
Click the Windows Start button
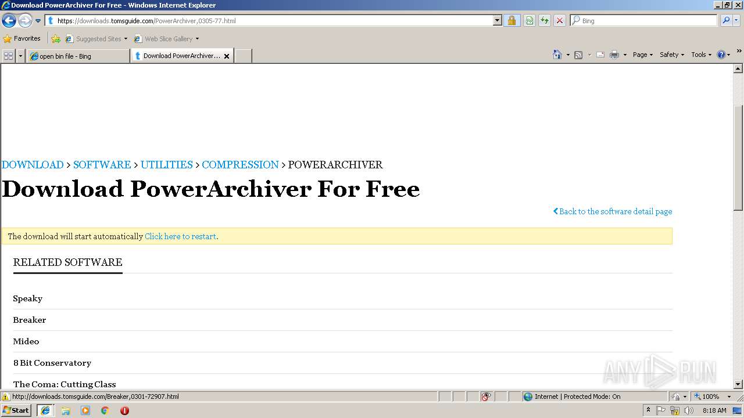coord(16,410)
